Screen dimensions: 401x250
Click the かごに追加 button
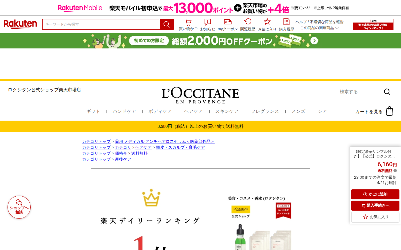pyautogui.click(x=375, y=194)
